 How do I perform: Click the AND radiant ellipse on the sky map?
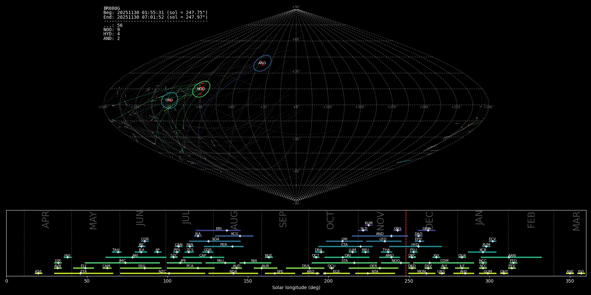pos(262,63)
